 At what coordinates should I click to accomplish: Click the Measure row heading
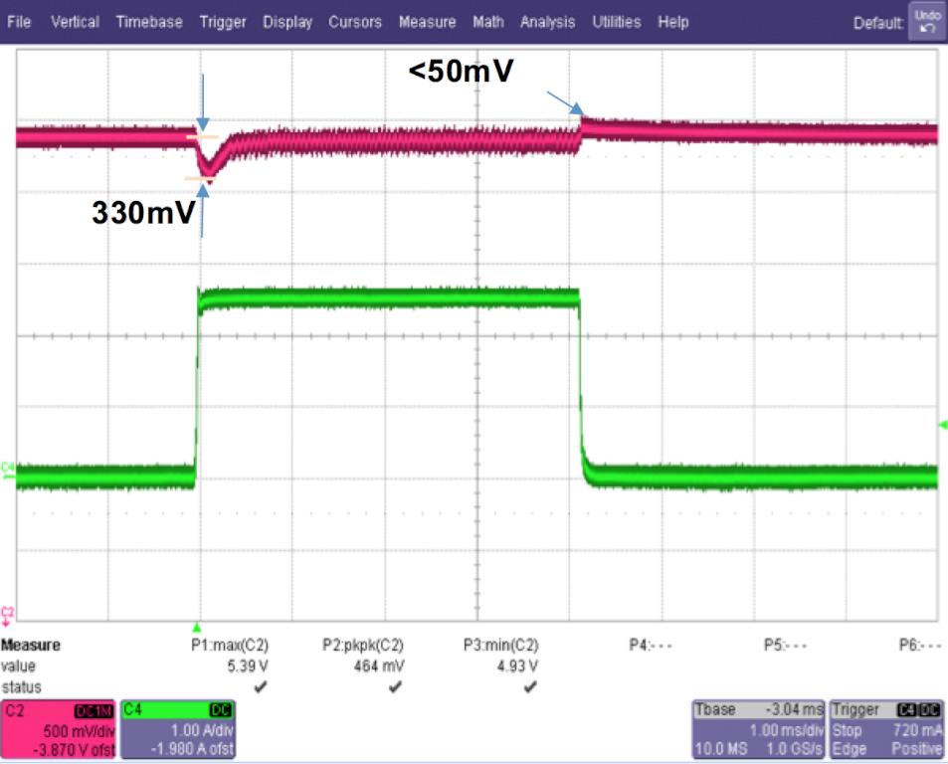point(30,645)
